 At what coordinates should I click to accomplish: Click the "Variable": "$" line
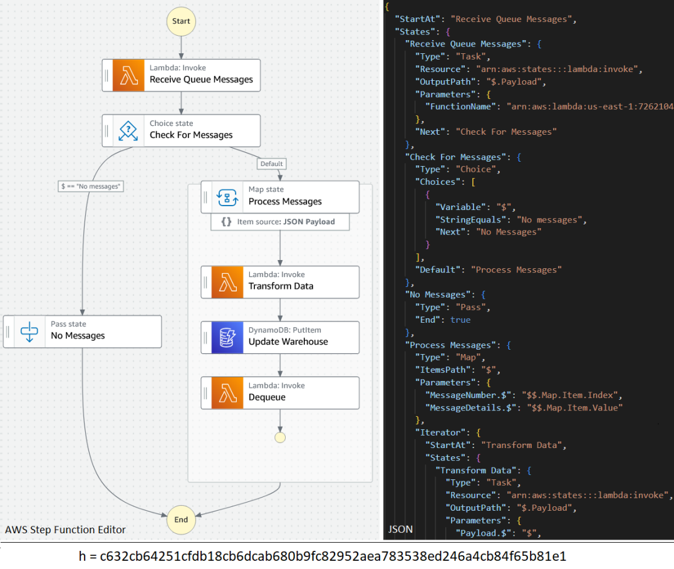[475, 207]
